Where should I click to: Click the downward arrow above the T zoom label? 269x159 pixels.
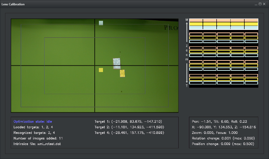point(187,73)
